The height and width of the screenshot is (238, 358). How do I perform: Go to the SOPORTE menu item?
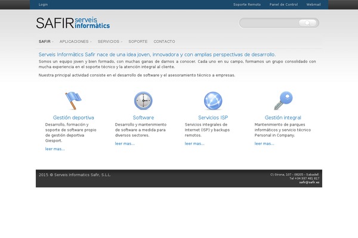point(138,42)
